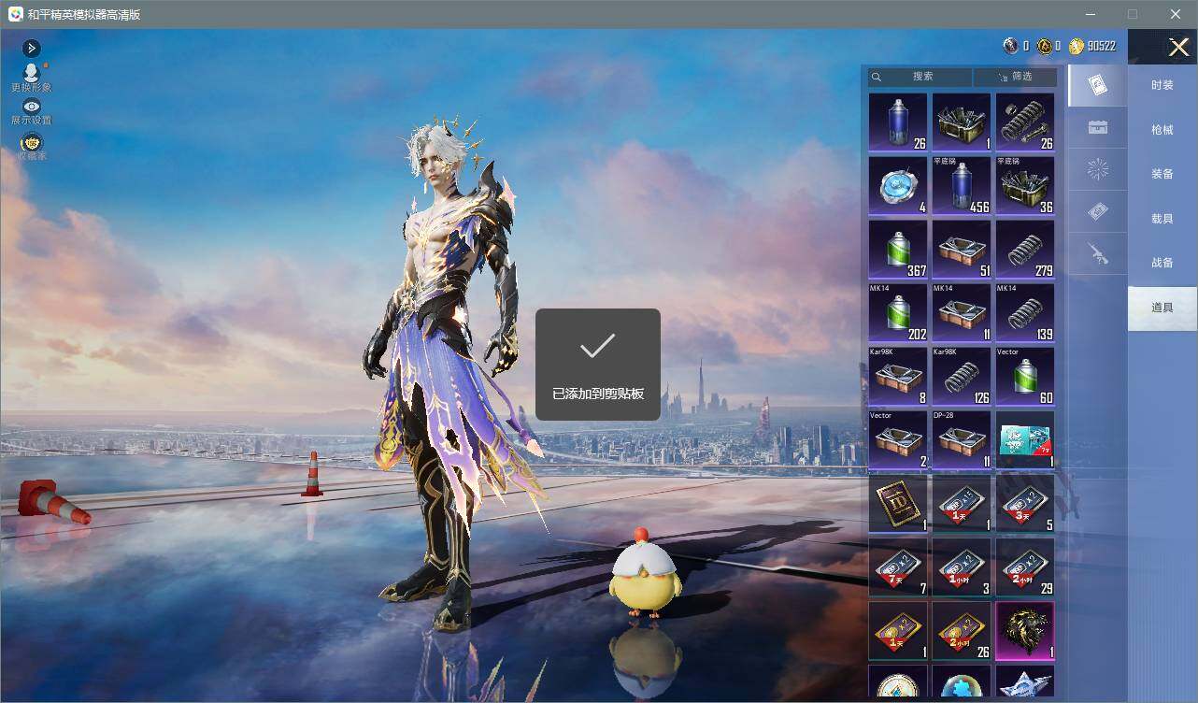This screenshot has width=1198, height=703.
Task: Select the fireworks sub-category icon
Action: [1098, 169]
